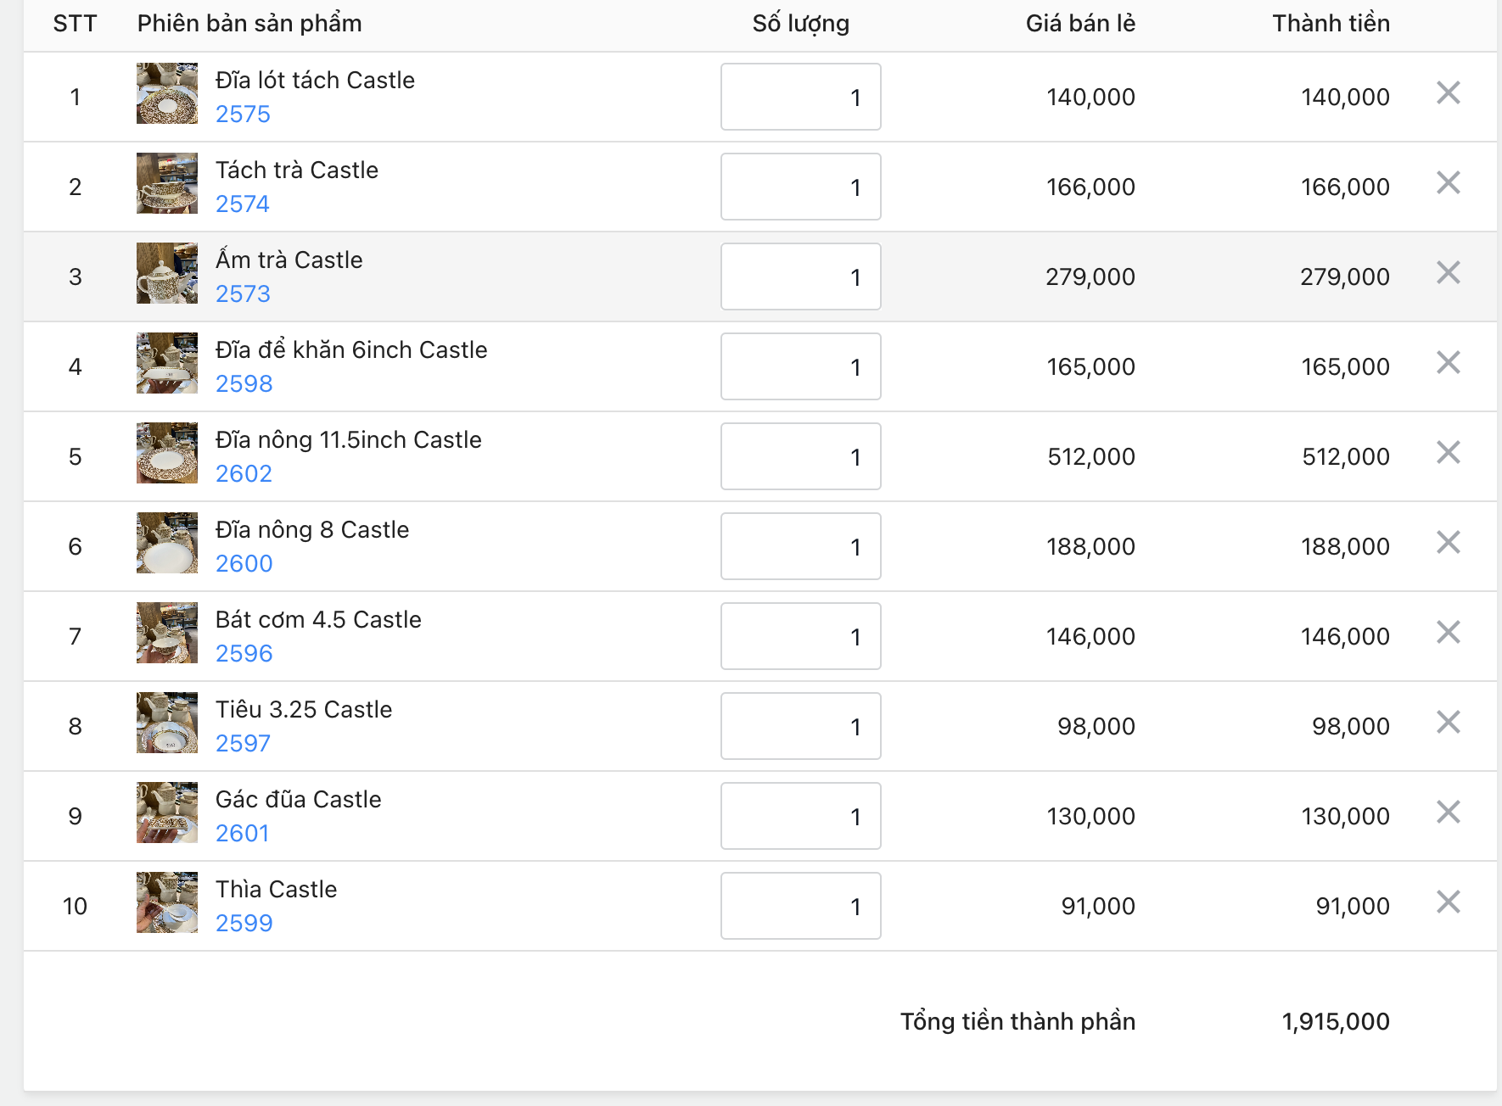Remove the Đĩa nông 11.5inch Castle item

pos(1448,452)
